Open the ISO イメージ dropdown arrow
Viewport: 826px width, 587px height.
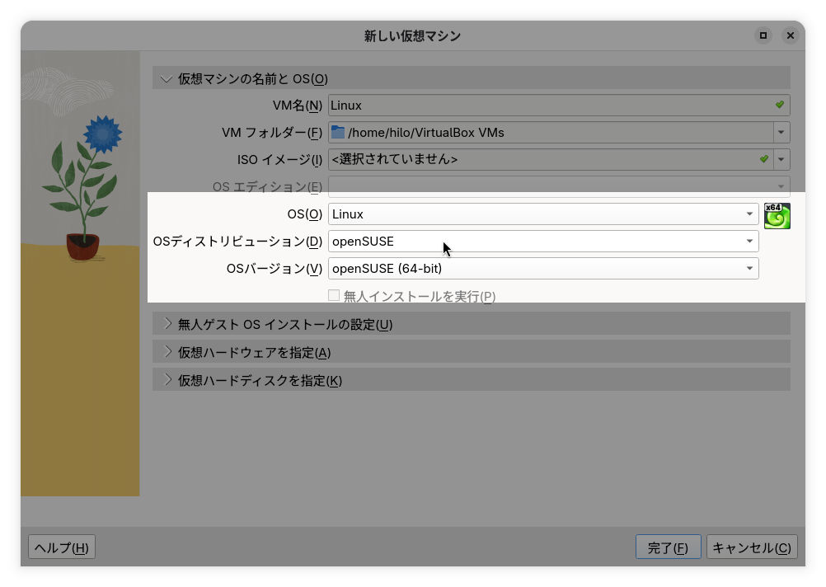click(781, 159)
